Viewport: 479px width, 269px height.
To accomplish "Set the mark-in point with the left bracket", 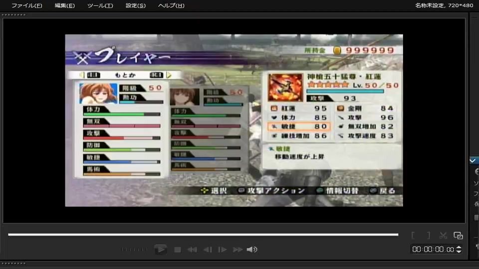I will (413, 235).
